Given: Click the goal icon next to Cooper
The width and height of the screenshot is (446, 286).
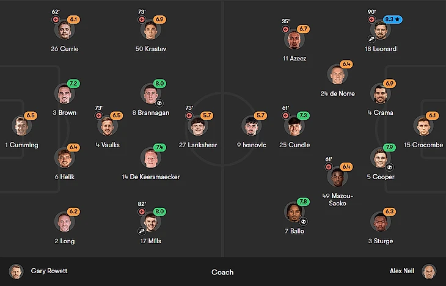Looking at the screenshot, I should click(390, 167).
